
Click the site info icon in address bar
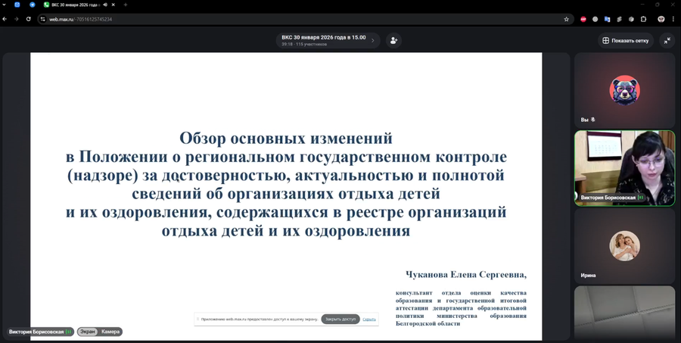pos(43,19)
